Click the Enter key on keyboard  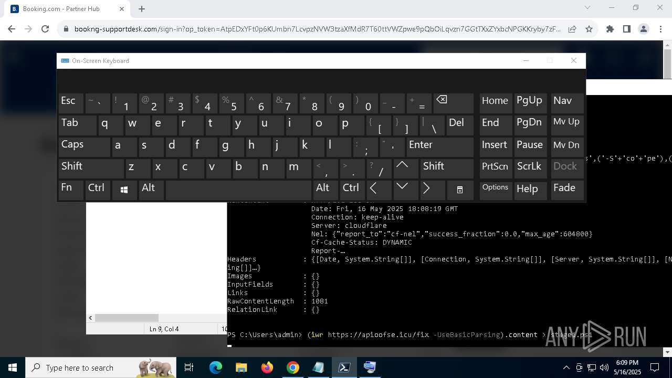coord(440,146)
